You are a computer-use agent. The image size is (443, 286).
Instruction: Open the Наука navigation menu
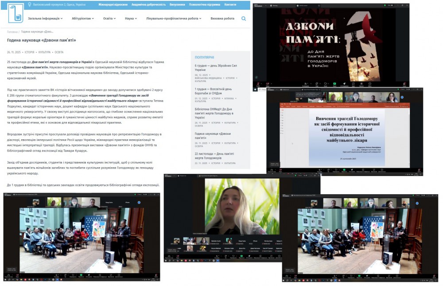(x=131, y=19)
